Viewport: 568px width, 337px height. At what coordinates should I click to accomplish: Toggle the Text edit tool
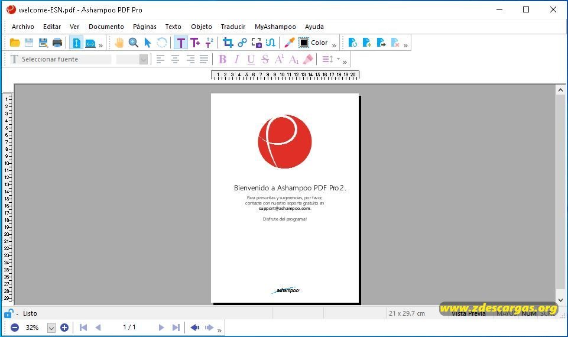[x=181, y=43]
